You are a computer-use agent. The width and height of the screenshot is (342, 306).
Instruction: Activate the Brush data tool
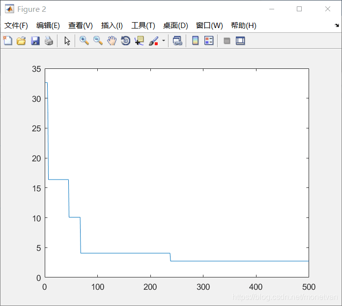point(153,41)
